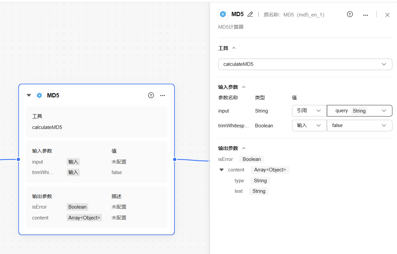Click the circled T icon in panel header

[x=350, y=14]
